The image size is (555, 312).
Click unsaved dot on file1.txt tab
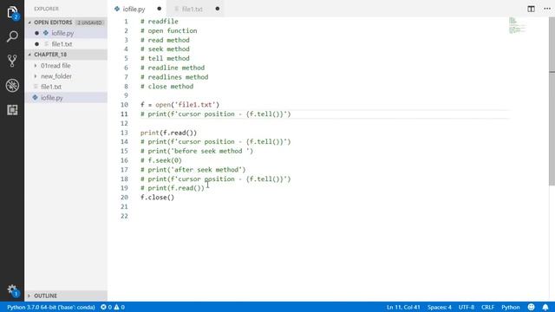tap(218, 9)
